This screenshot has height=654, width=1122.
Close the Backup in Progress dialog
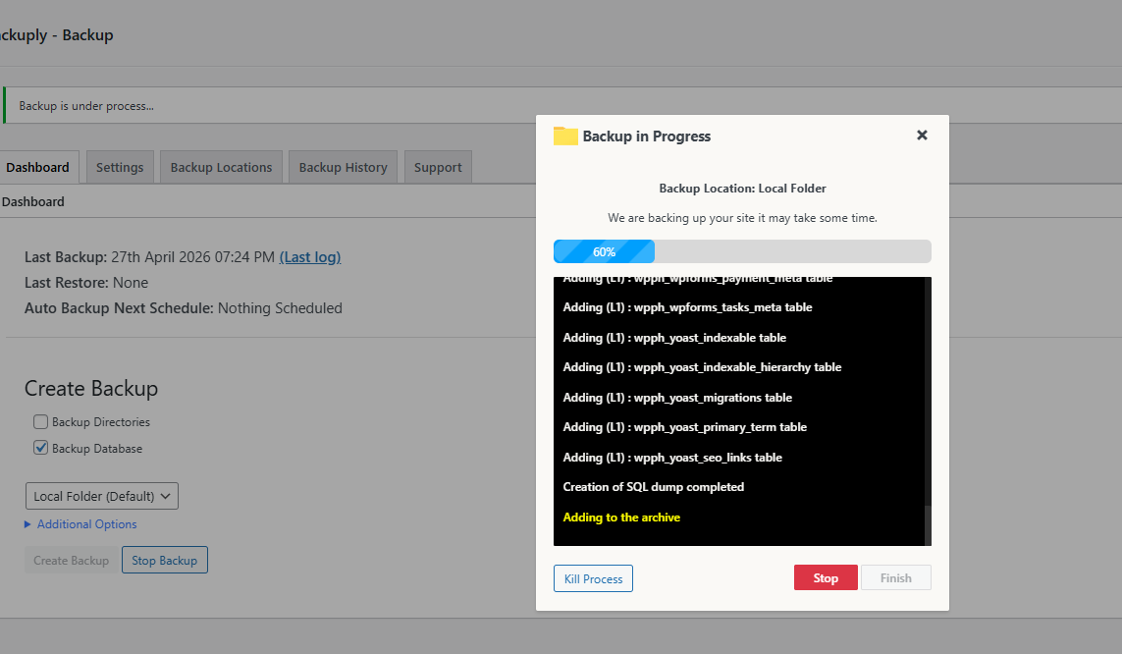click(922, 136)
